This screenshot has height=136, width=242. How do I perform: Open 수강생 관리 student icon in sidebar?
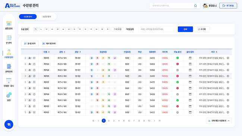click(9, 52)
